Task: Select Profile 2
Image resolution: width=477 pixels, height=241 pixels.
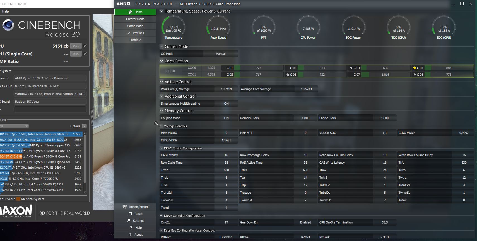Action: pos(135,40)
